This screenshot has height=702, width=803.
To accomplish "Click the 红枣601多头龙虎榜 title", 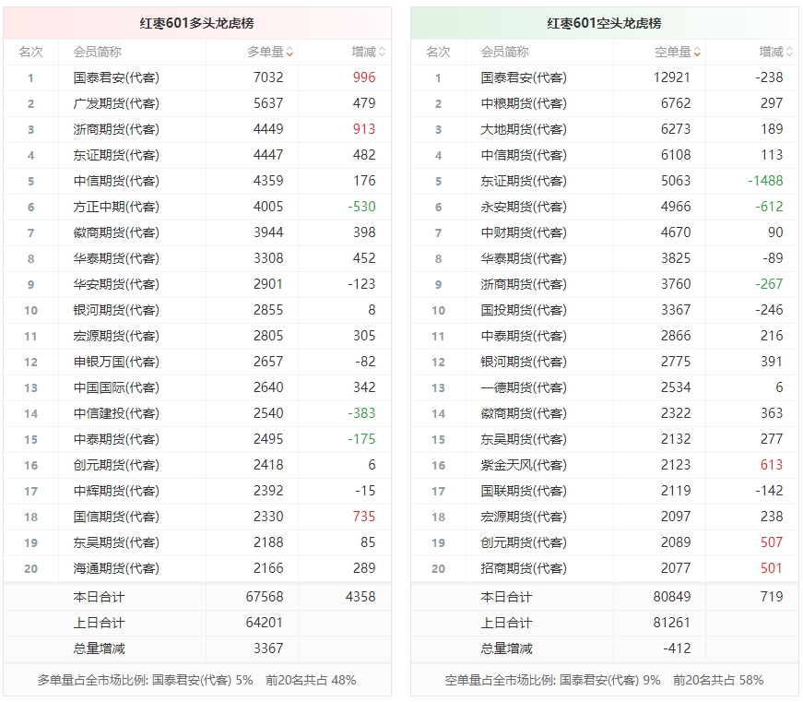I will point(196,23).
